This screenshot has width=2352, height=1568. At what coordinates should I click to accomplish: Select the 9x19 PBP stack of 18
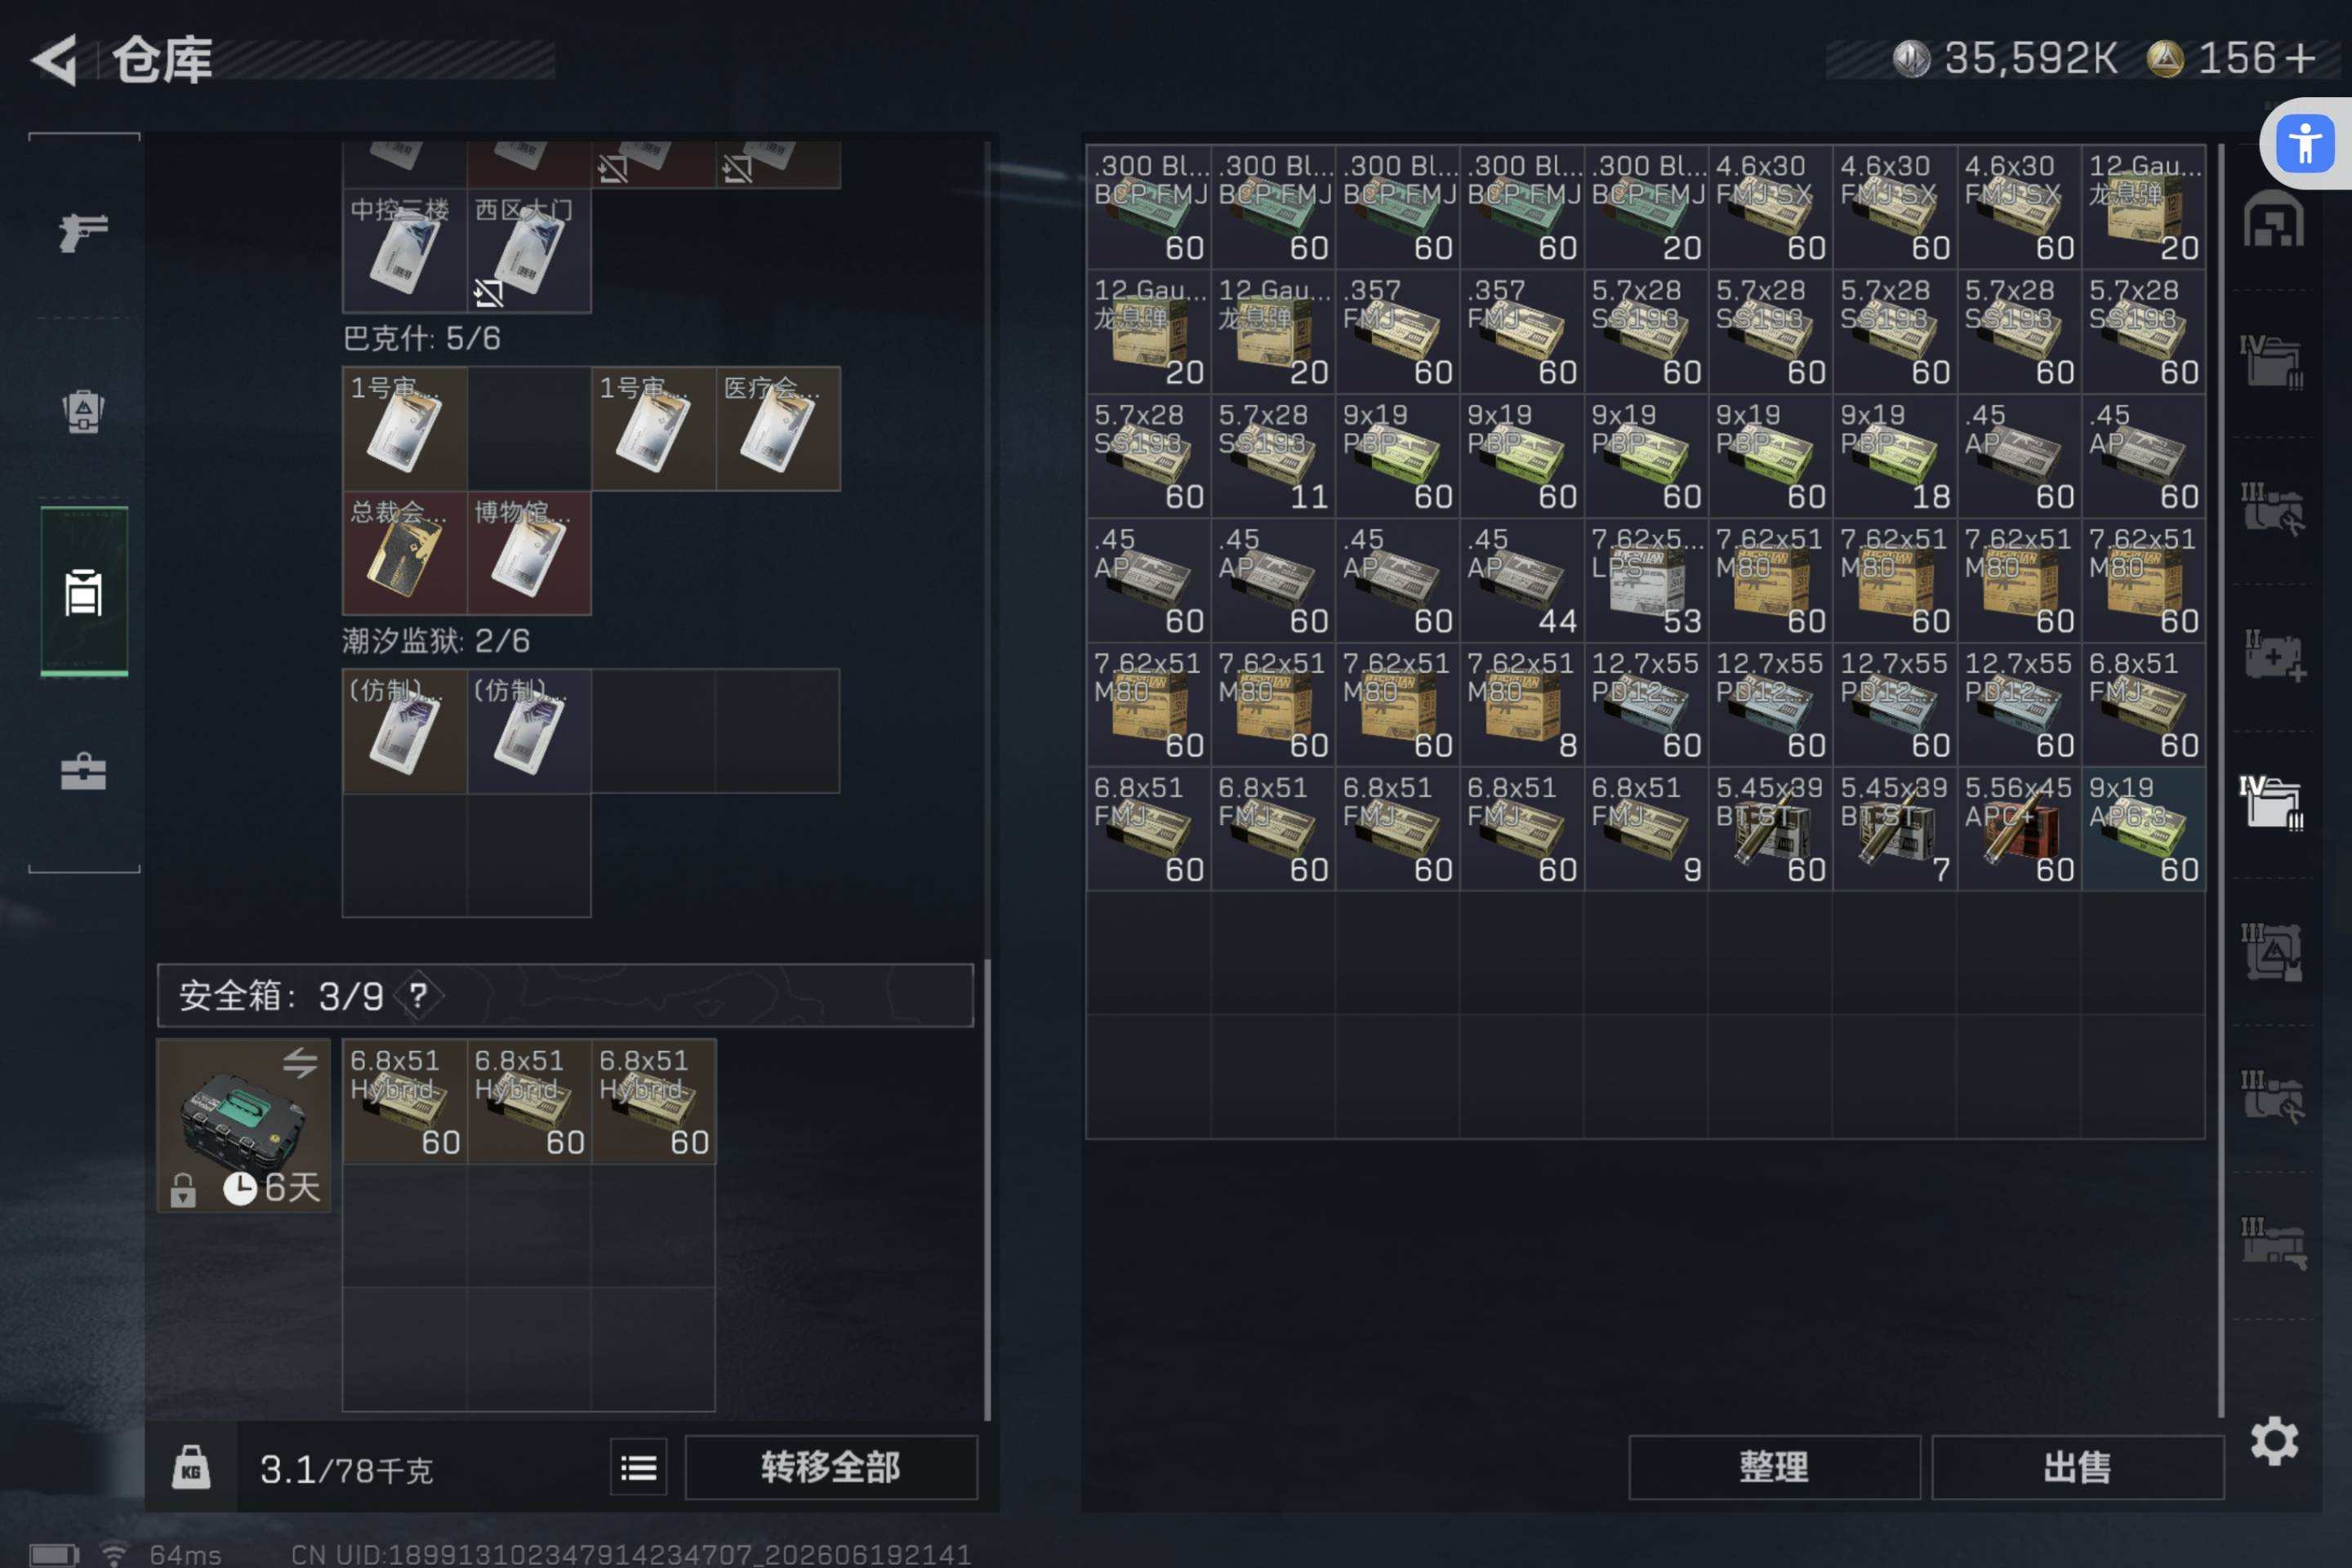click(1894, 455)
